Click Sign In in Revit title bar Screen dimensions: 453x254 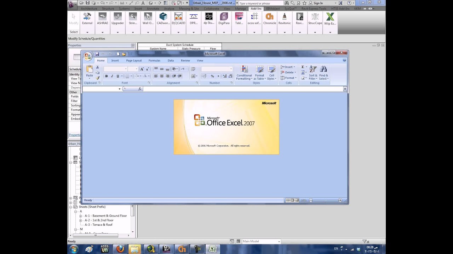(x=316, y=3)
